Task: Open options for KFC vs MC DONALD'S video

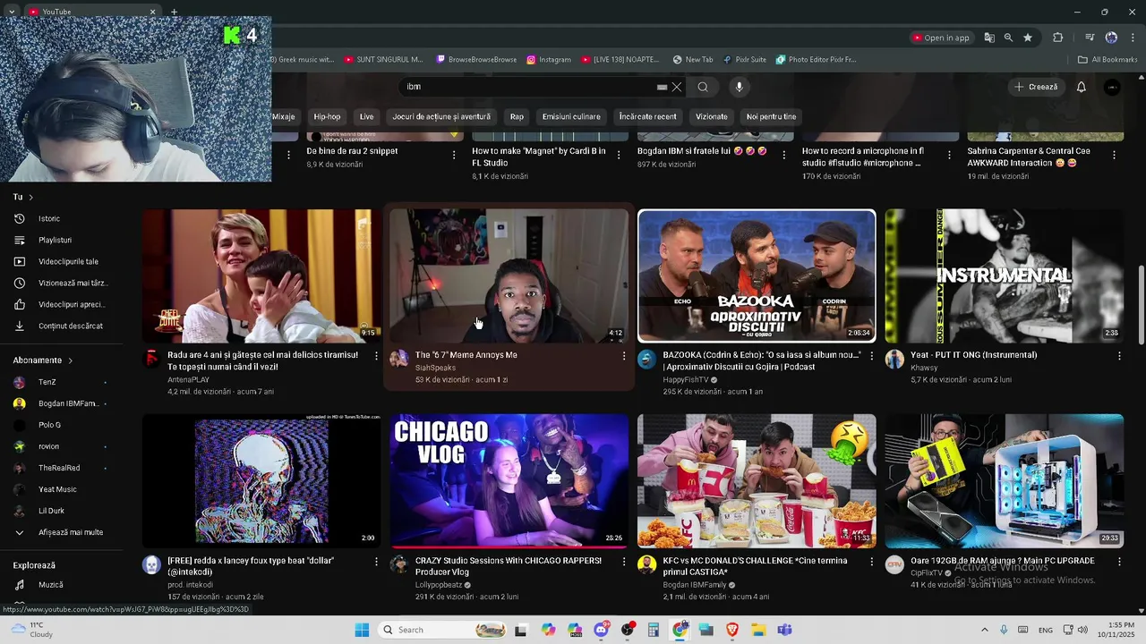Action: pos(871,562)
